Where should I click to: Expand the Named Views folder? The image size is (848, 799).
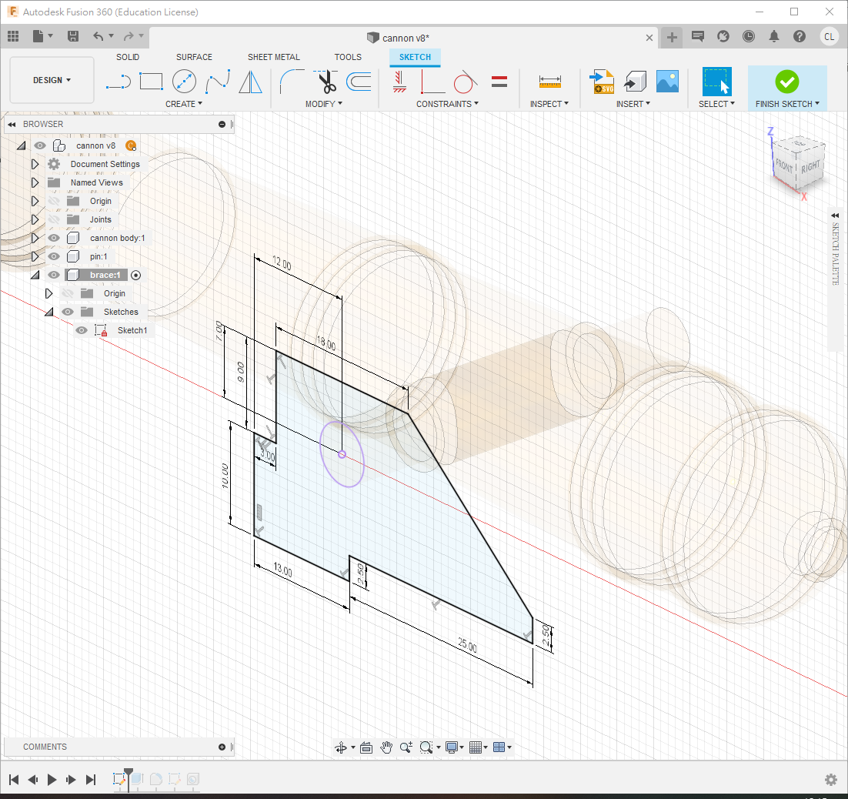click(x=35, y=182)
